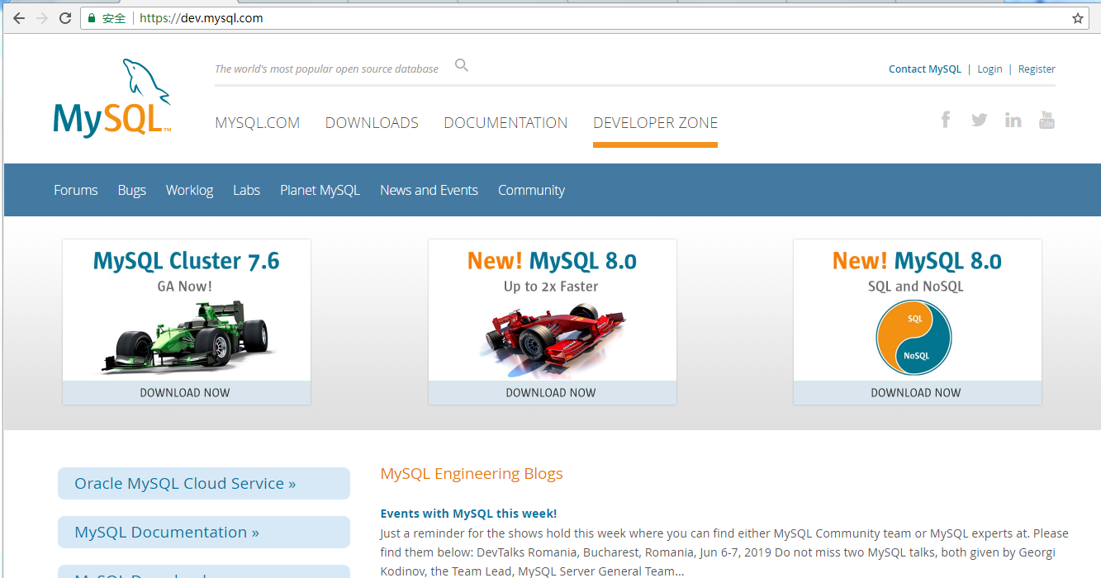
Task: Go to Bugs in blue menu
Action: (132, 190)
